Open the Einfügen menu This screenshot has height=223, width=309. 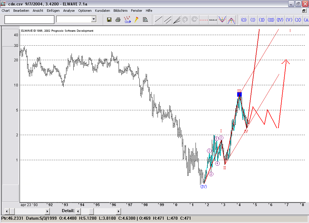click(53, 11)
